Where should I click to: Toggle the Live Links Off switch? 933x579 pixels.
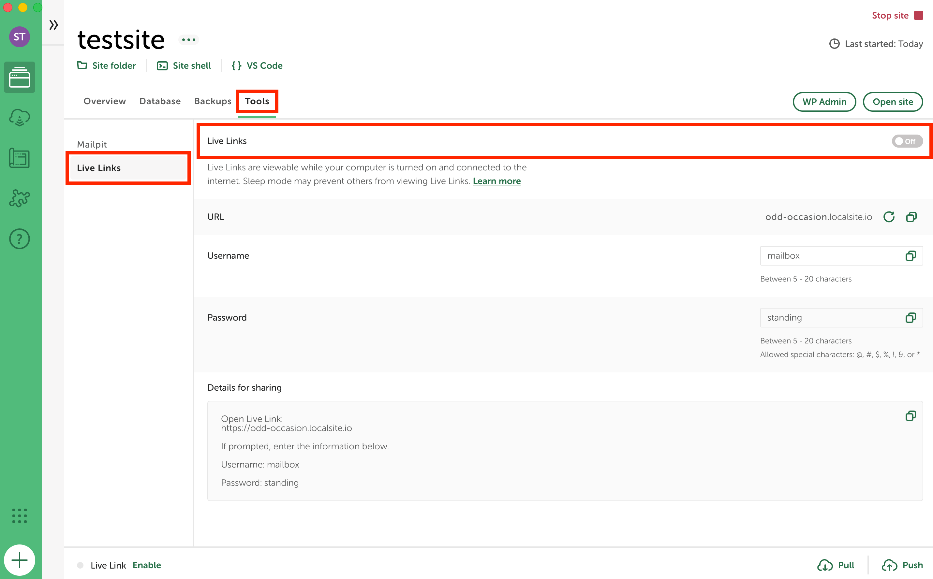click(x=907, y=141)
